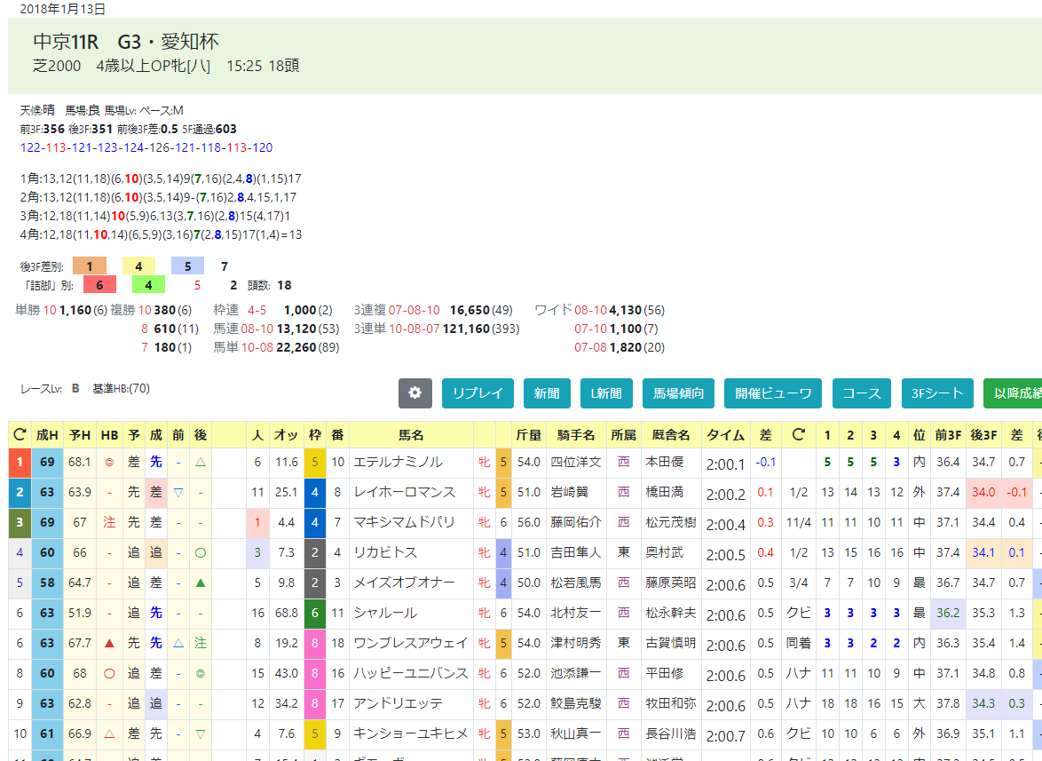Select jockey 松若風馬
This screenshot has height=761, width=1042.
(x=575, y=583)
